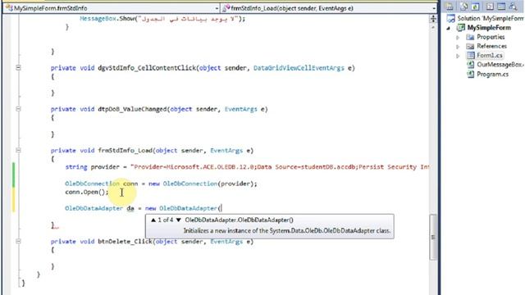The image size is (525, 295).
Task: Click the Solution 'MySimpleForm' icon
Action: pyautogui.click(x=451, y=18)
